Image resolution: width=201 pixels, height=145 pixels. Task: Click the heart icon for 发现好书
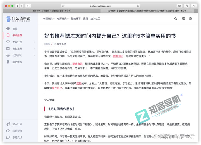pyautogui.click(x=8, y=42)
